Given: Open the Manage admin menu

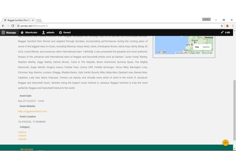Looking at the screenshot, I should (x=9, y=32).
